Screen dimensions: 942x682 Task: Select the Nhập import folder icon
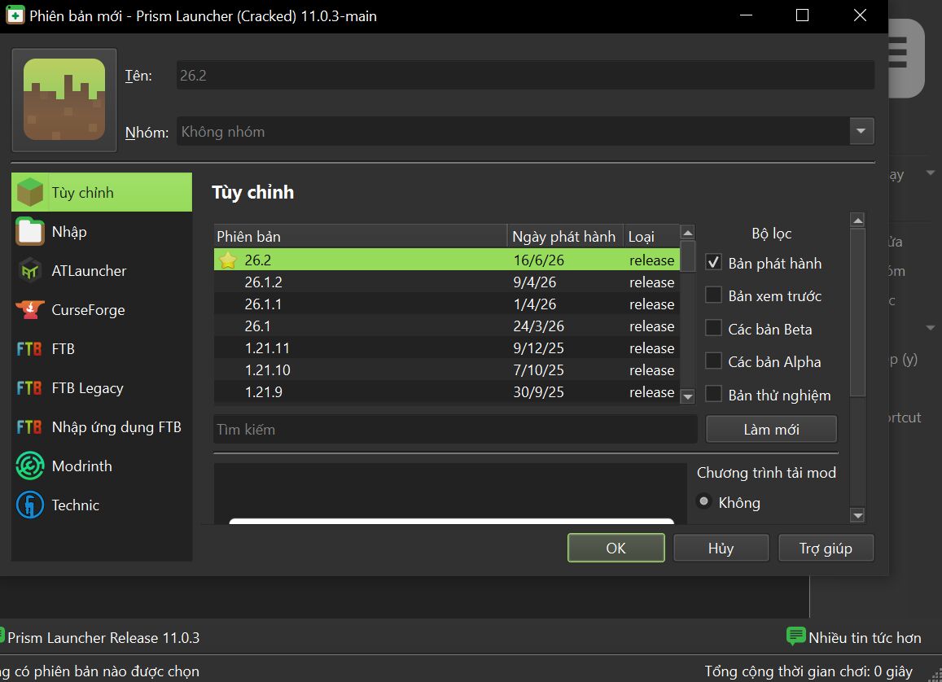[x=29, y=232]
